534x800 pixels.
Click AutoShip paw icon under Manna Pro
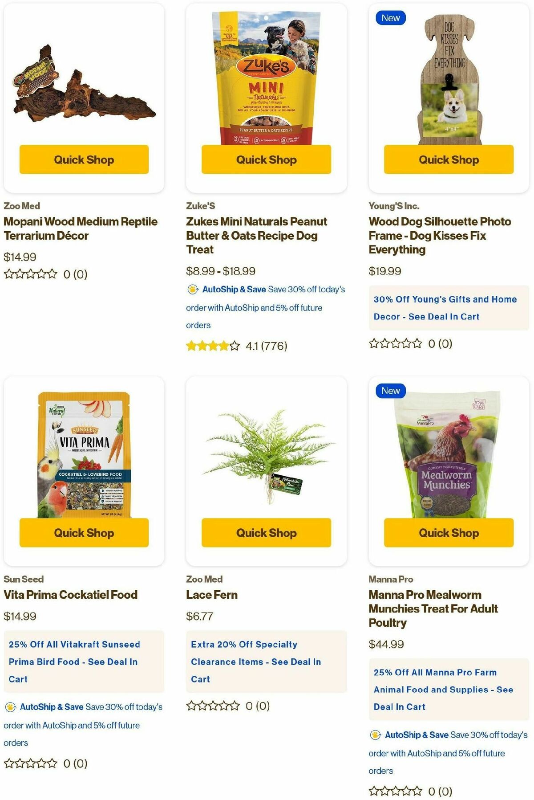pyautogui.click(x=375, y=735)
